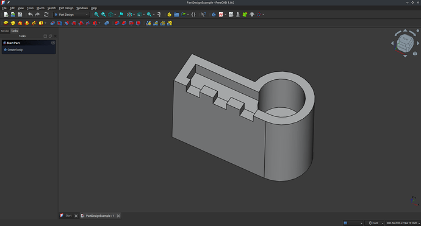Viewport: 421px width, 226px height.
Task: Click the TOP face of navigation cube
Action: coord(405,40)
